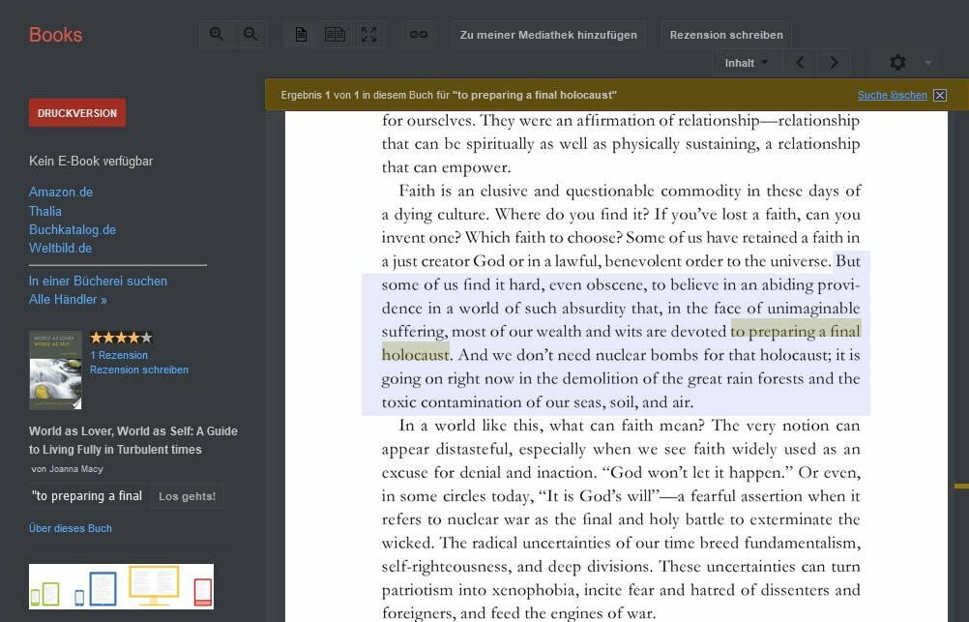Expand the settings dropdown arrow

(x=927, y=63)
